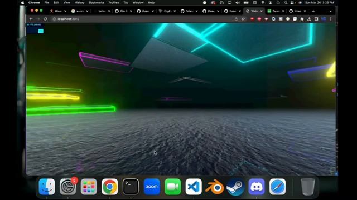This screenshot has height=200, width=357.
Task: Open Discord from the dock
Action: click(257, 187)
